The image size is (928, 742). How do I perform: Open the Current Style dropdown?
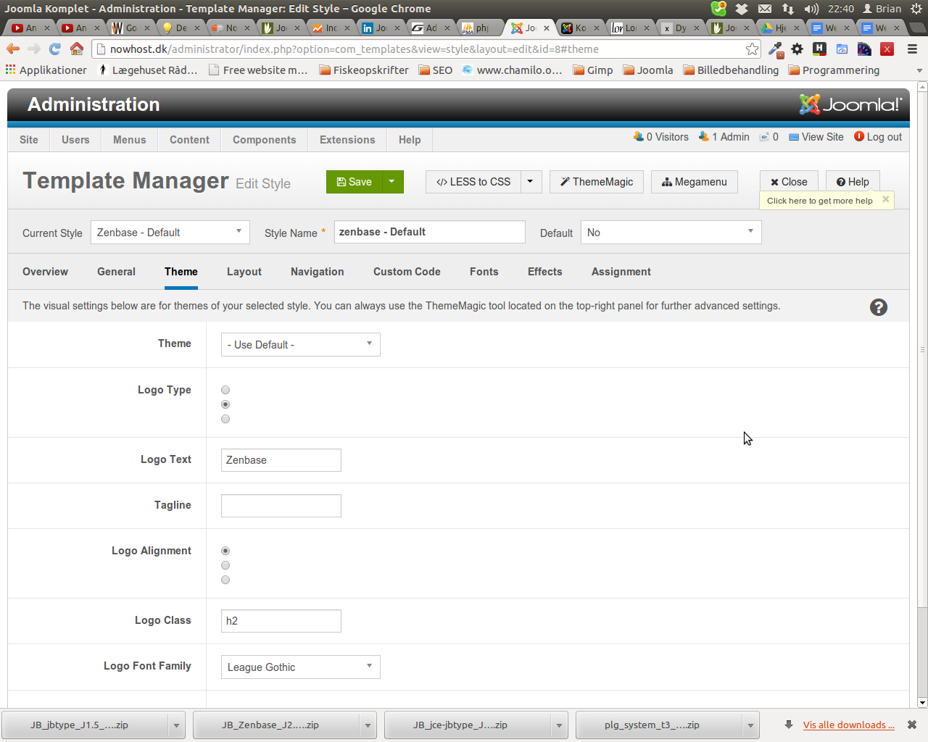coord(170,233)
